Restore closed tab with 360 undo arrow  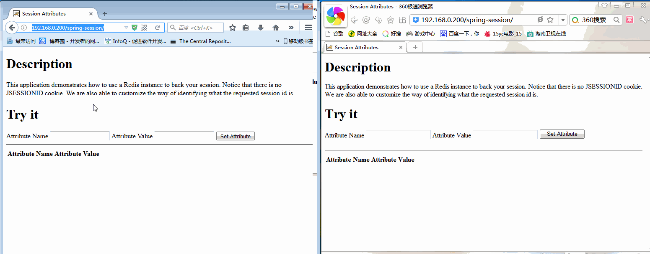tap(378, 20)
